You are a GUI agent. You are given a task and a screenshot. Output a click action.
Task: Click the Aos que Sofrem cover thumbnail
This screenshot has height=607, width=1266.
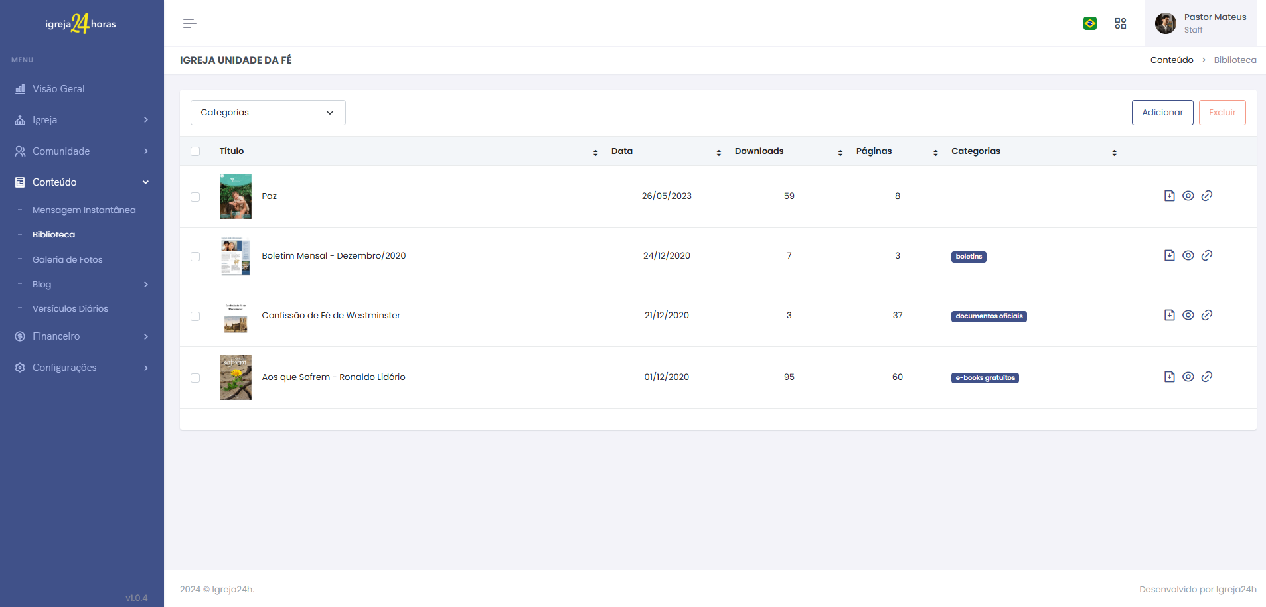[x=235, y=377]
